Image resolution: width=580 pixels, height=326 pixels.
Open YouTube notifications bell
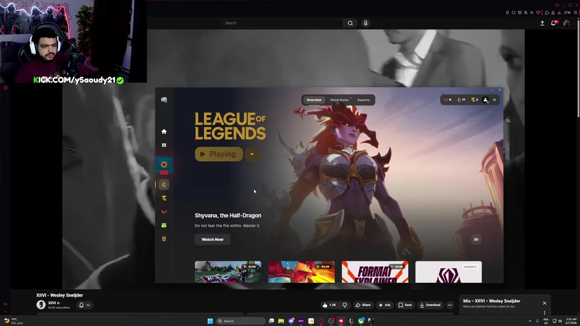(x=554, y=23)
